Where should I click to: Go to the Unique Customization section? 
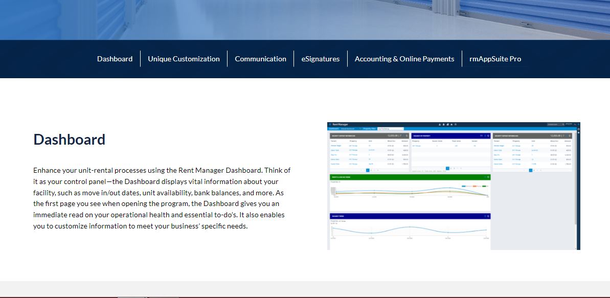tap(184, 59)
